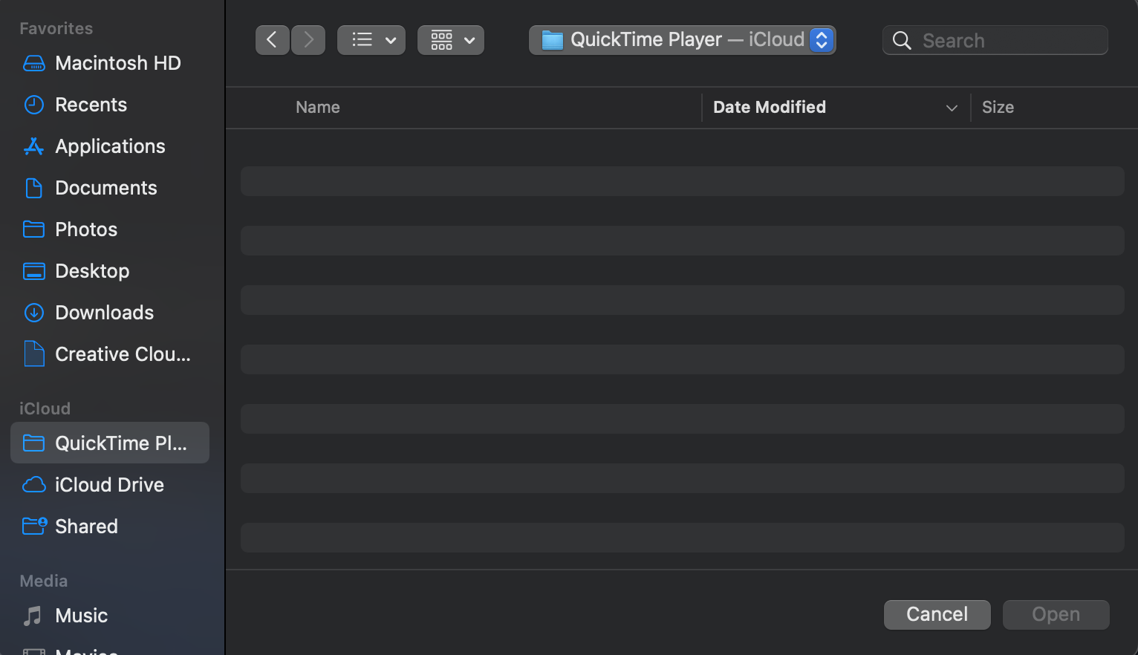Select Documents in the sidebar

pos(110,188)
